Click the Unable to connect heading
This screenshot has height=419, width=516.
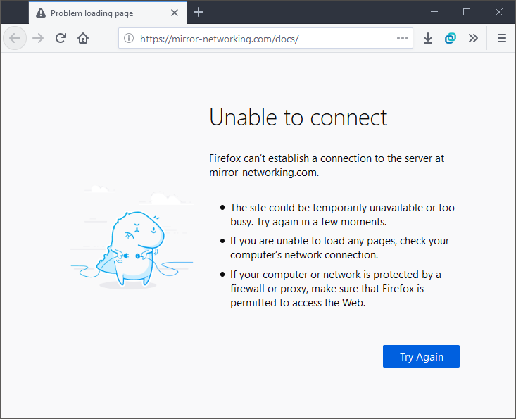[x=298, y=118]
